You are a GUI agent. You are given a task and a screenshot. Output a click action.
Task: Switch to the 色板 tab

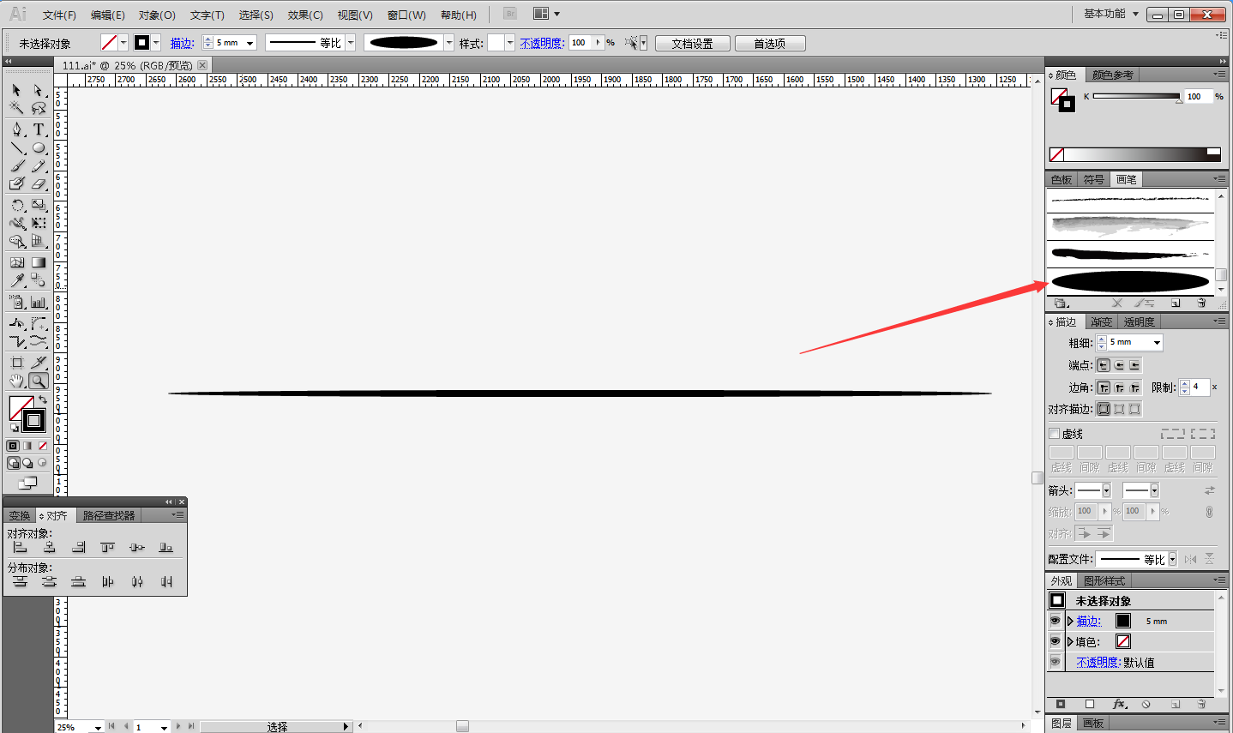[1062, 179]
